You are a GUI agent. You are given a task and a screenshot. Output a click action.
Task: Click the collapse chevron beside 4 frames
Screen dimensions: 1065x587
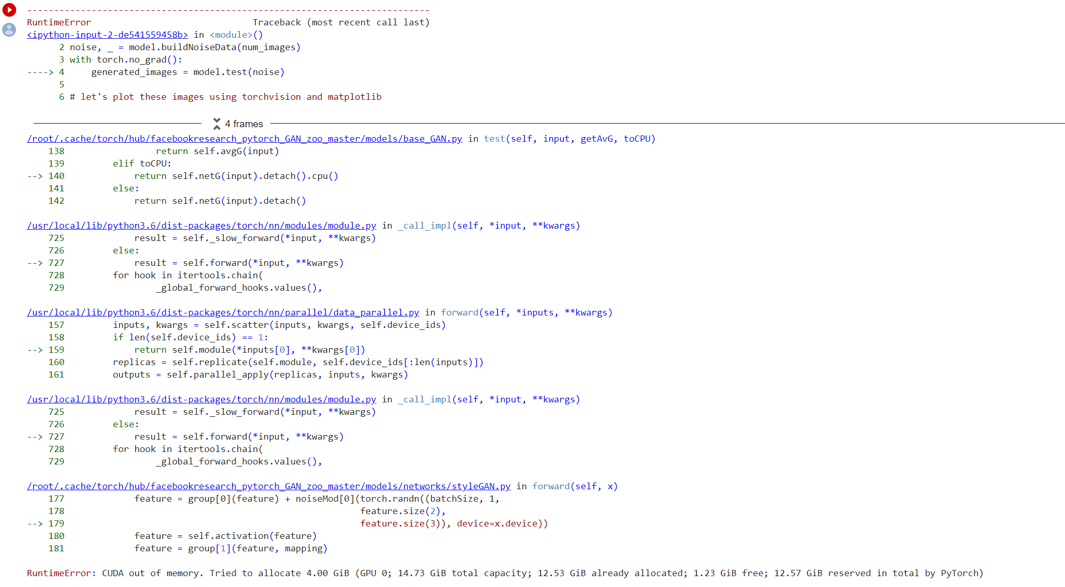217,124
